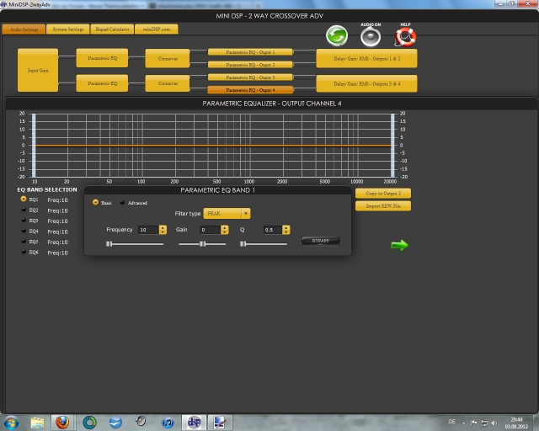Image resolution: width=539 pixels, height=431 pixels.
Task: Open the Audio Settings tab
Action: 24,29
